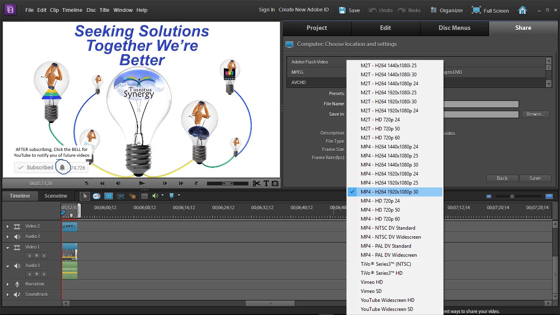Switch to Full Screen mode
This screenshot has width=560, height=315.
(x=490, y=10)
